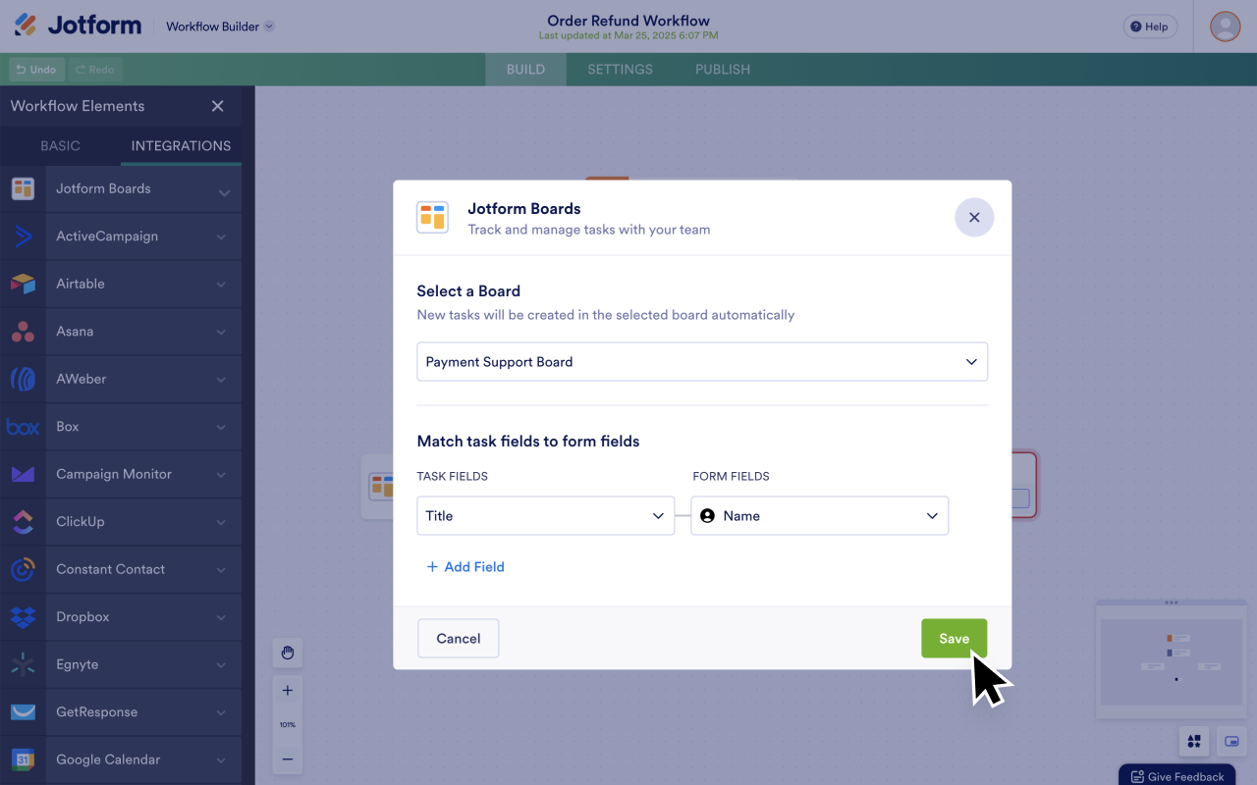The width and height of the screenshot is (1257, 785).
Task: Click the Redo button
Action: (x=95, y=70)
